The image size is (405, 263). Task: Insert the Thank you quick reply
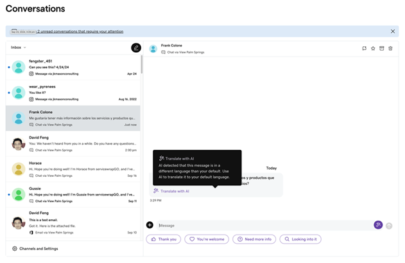pos(164,239)
